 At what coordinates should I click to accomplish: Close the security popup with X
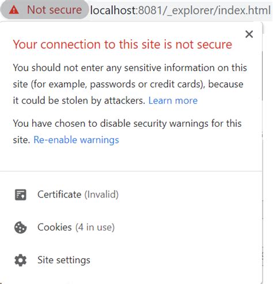pos(249,35)
